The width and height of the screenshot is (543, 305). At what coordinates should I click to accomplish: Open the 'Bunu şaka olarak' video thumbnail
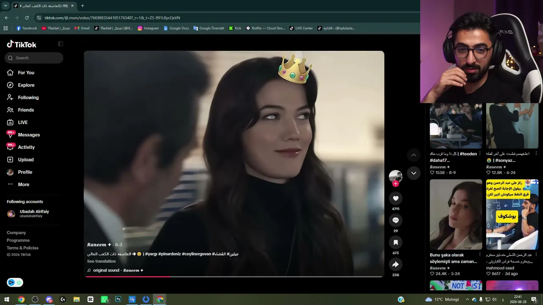tap(456, 214)
